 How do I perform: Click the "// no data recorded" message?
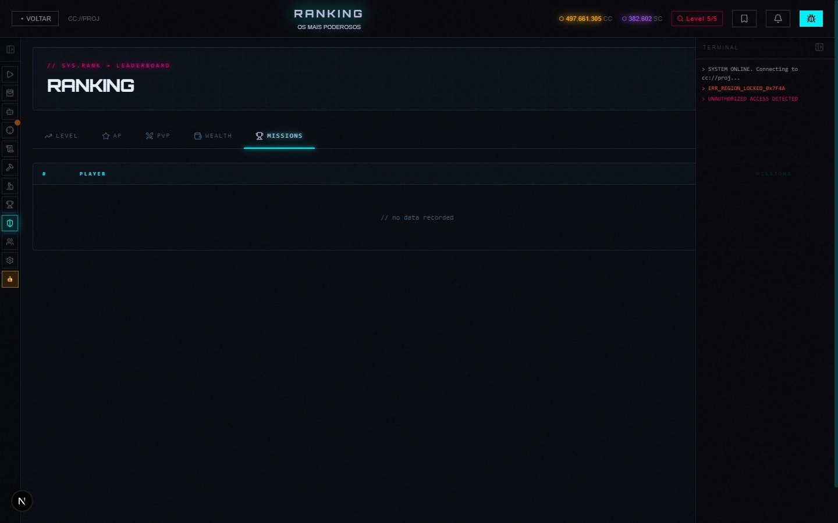[417, 217]
